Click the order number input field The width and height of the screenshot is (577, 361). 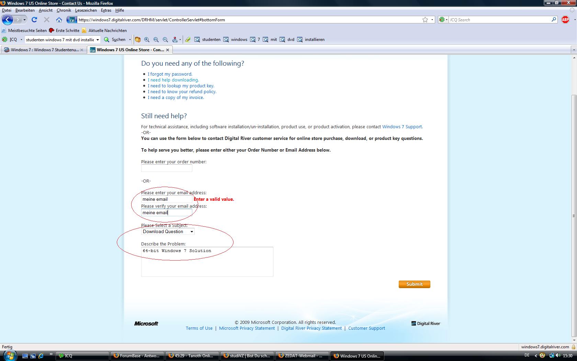click(167, 168)
